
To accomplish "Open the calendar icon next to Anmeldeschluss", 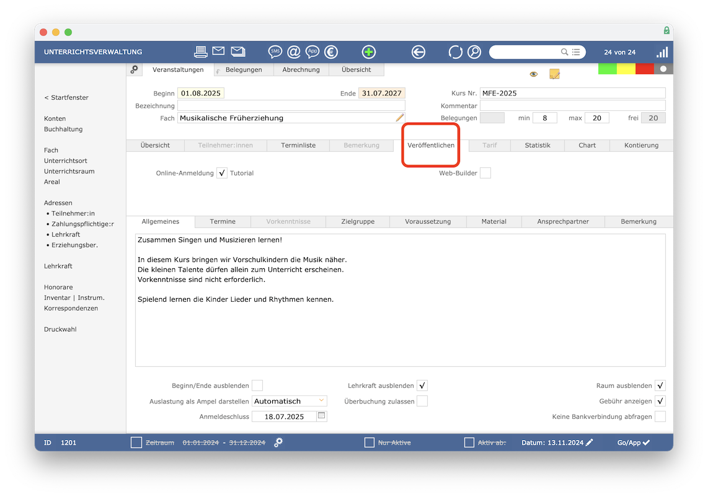I will coord(322,416).
